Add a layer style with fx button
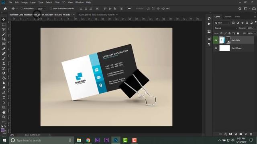The image size is (257, 144). [226, 134]
